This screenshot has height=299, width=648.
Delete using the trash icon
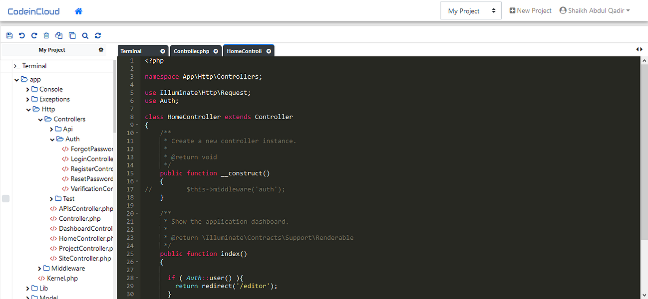[46, 35]
